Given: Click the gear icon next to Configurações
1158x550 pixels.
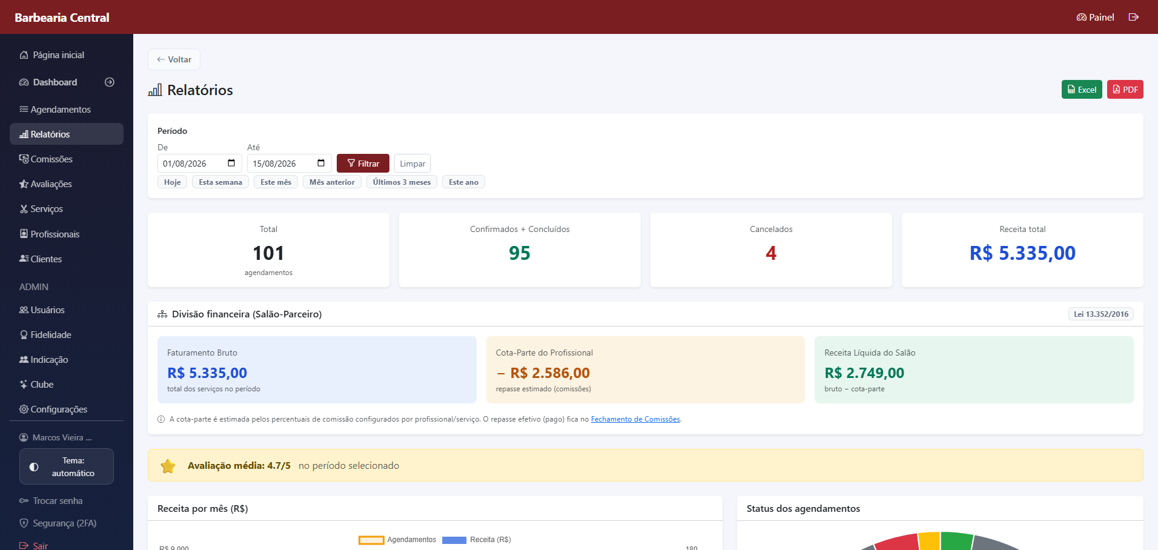Looking at the screenshot, I should [x=24, y=409].
